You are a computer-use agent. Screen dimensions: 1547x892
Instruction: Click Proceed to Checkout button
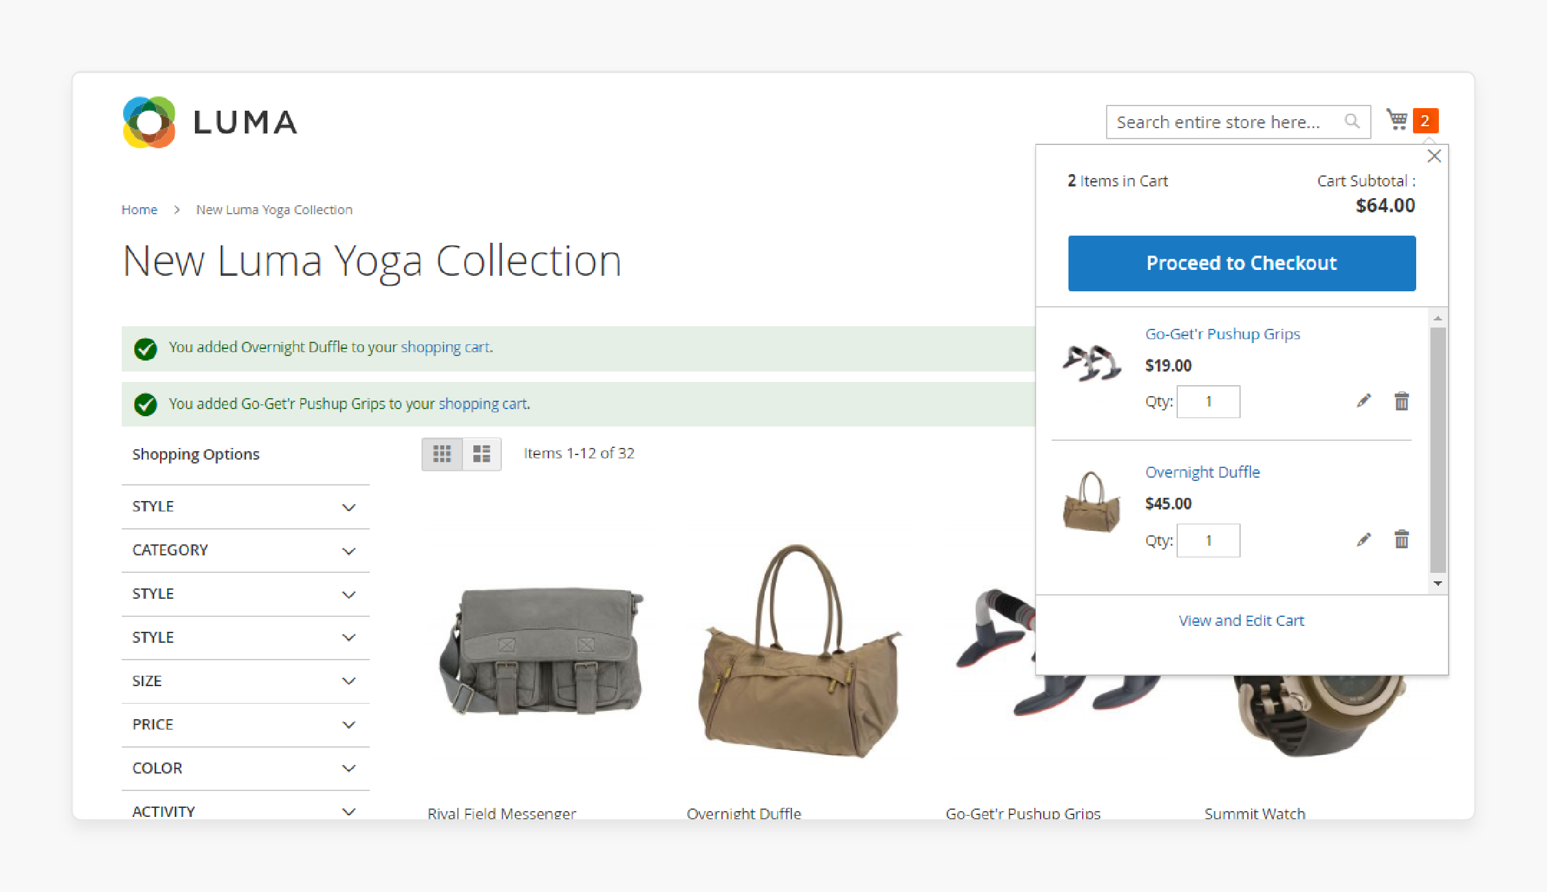(x=1241, y=263)
